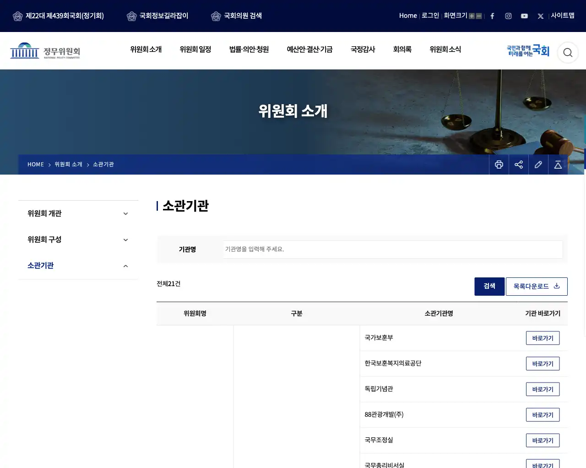Click 소관기관 in the breadcrumb
Viewport: 586px width, 468px height.
(103, 165)
